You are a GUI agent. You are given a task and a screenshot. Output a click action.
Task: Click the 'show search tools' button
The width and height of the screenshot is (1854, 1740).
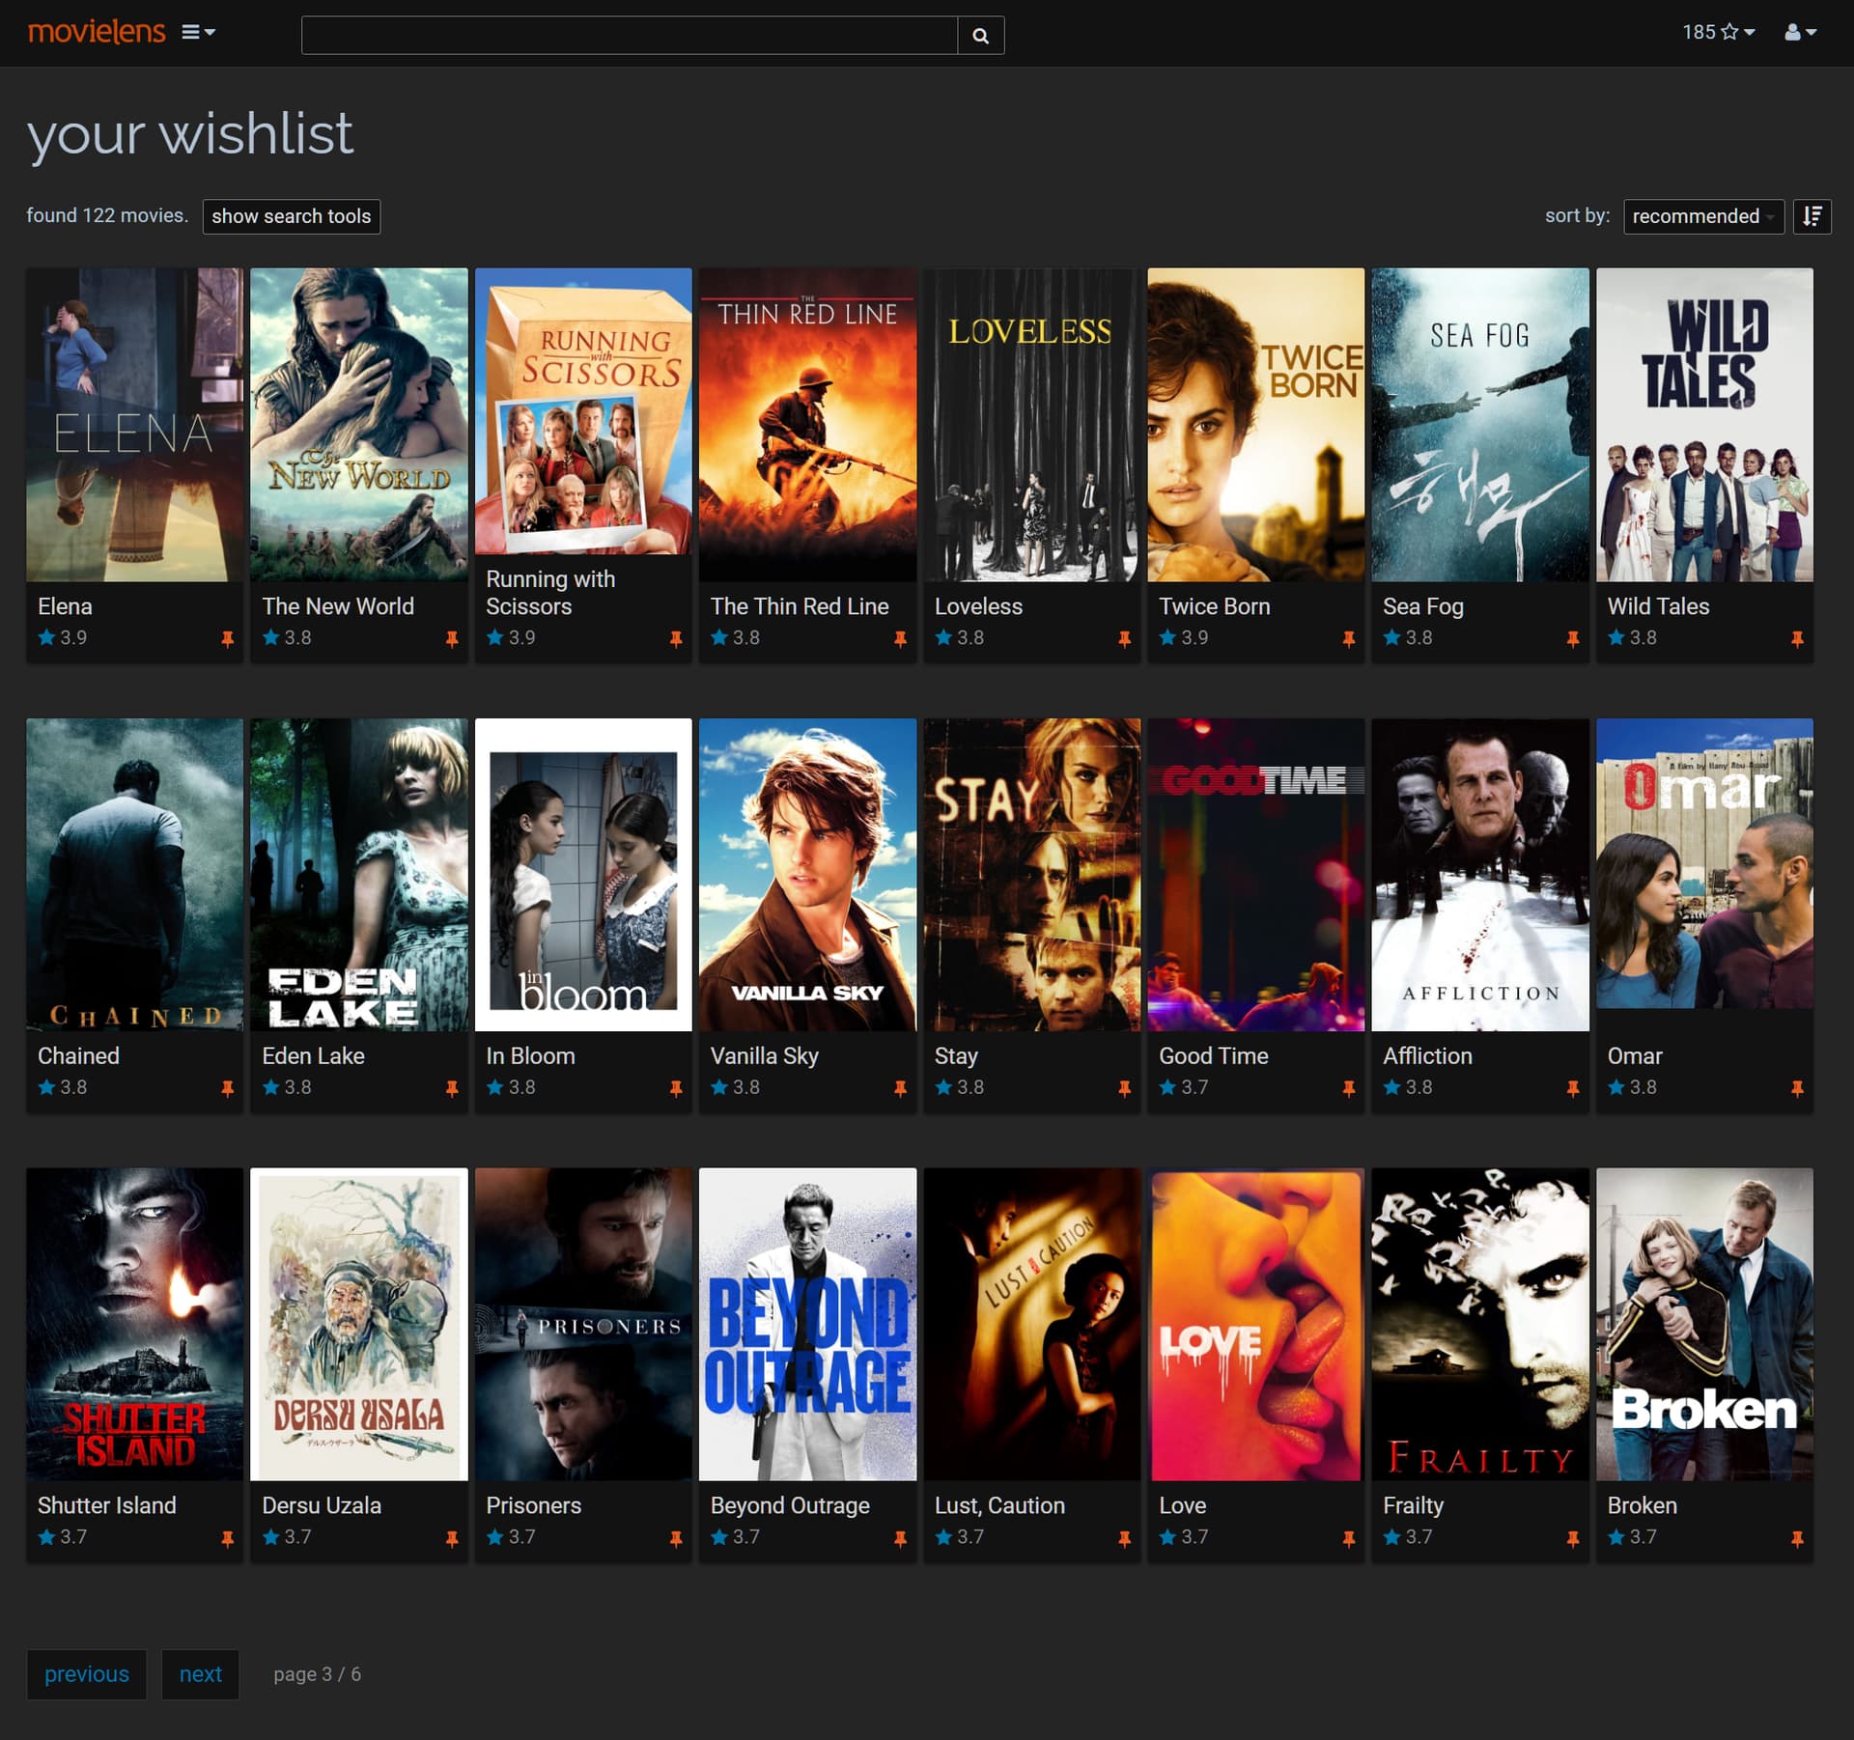point(292,216)
